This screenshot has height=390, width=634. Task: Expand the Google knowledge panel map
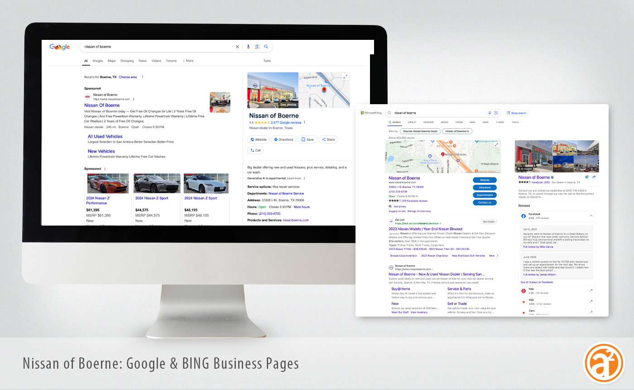click(x=345, y=77)
